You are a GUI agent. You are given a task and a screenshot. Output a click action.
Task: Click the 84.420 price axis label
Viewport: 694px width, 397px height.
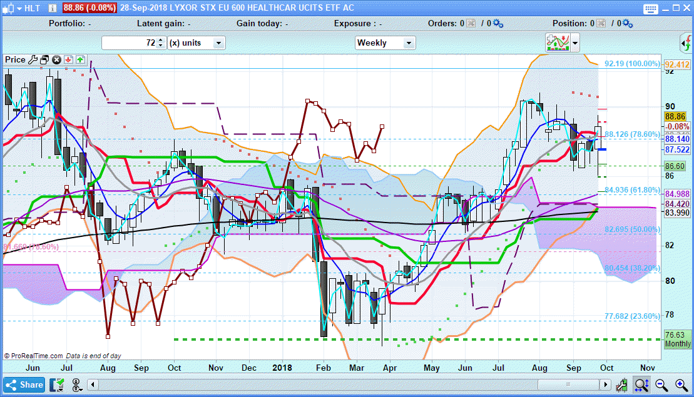tap(677, 204)
